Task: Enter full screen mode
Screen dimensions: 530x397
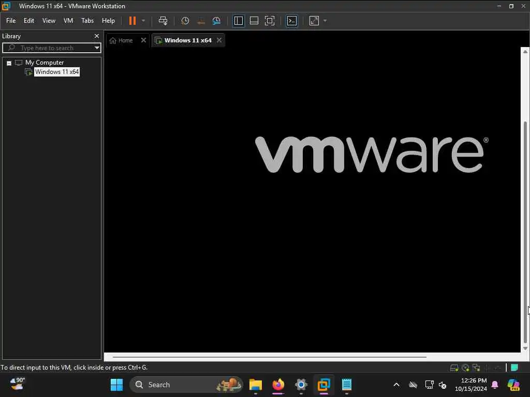Action: 269,21
